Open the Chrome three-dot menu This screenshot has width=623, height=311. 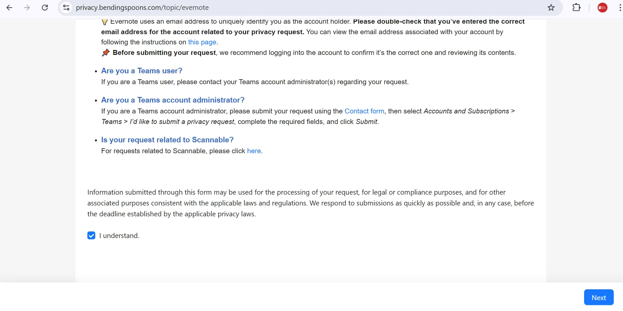[x=620, y=8]
